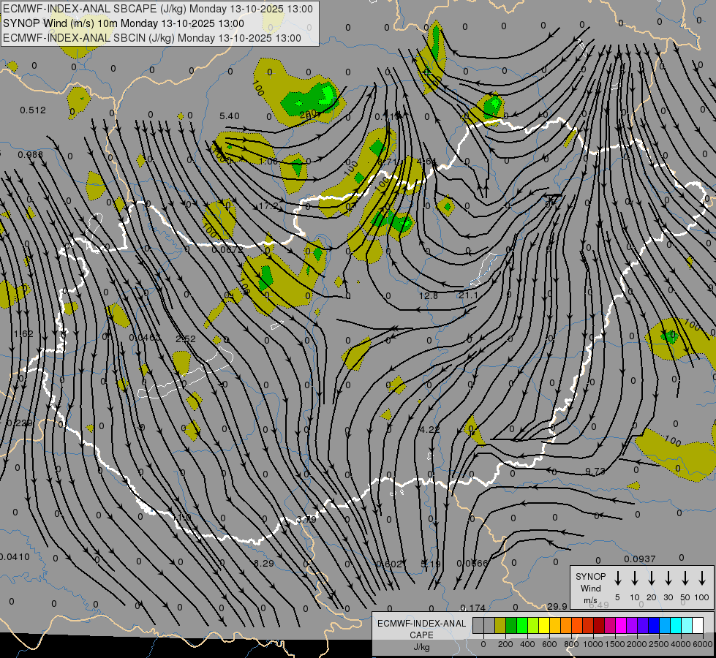Click the '0.0463' value on the map

click(145, 338)
